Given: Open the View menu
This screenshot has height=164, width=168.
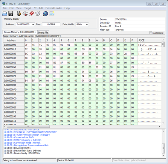Looking at the screenshot, I should [19, 8].
